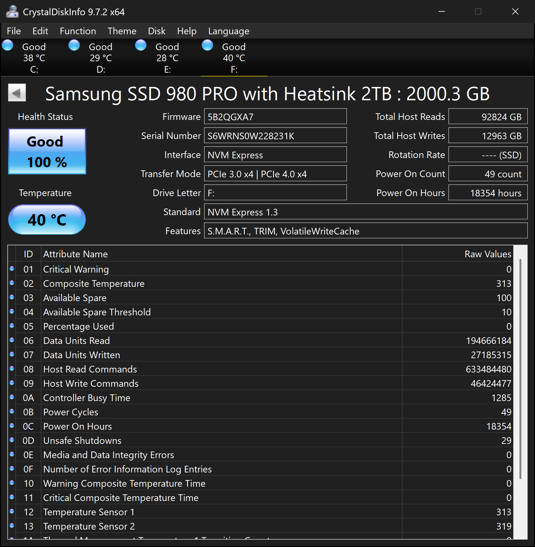Click the previous disk arrow button
The height and width of the screenshot is (547, 535).
[x=17, y=93]
